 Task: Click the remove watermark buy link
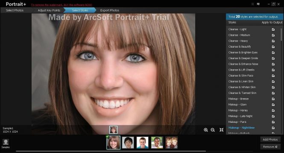pos(61,5)
